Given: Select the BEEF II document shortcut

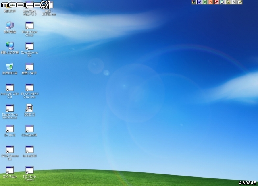Looking at the screenshot, I should (x=29, y=108).
